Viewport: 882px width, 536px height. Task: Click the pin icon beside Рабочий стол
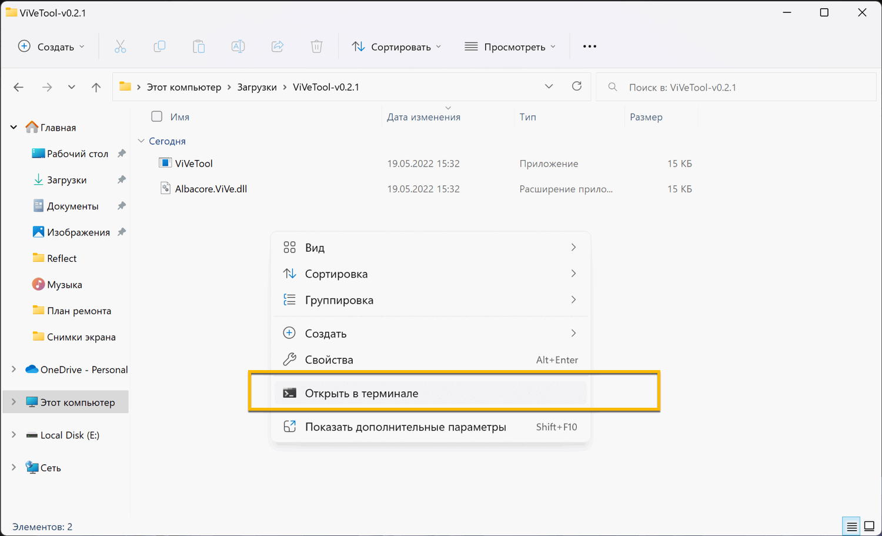pyautogui.click(x=122, y=154)
